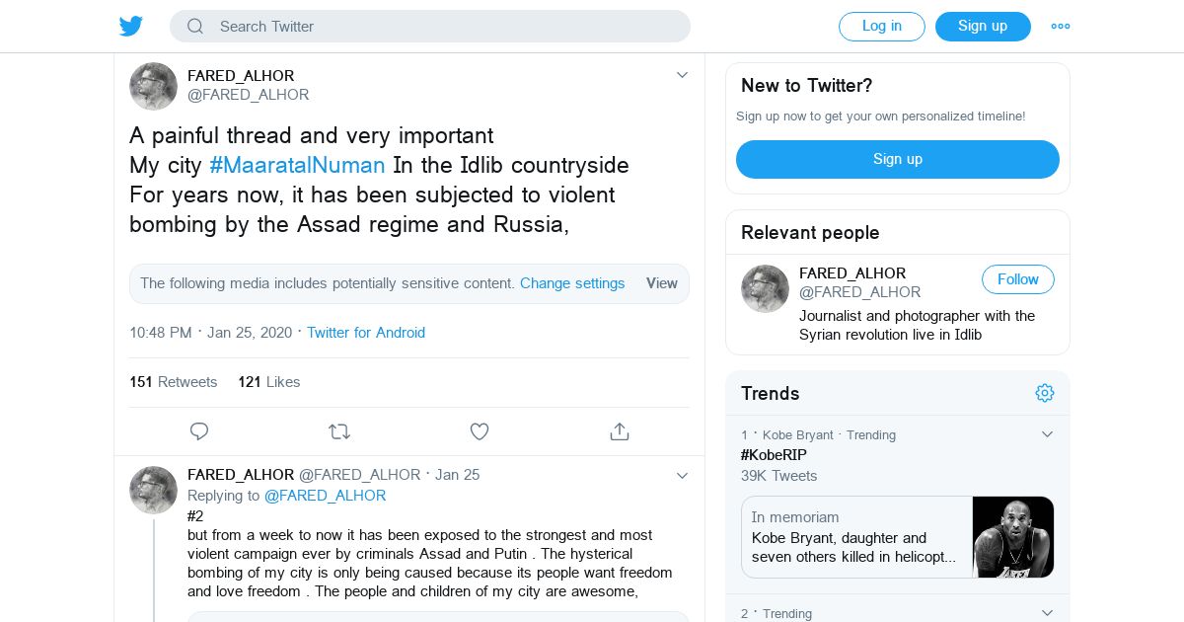View the 151 Retweets list
The height and width of the screenshot is (622, 1184).
click(174, 382)
